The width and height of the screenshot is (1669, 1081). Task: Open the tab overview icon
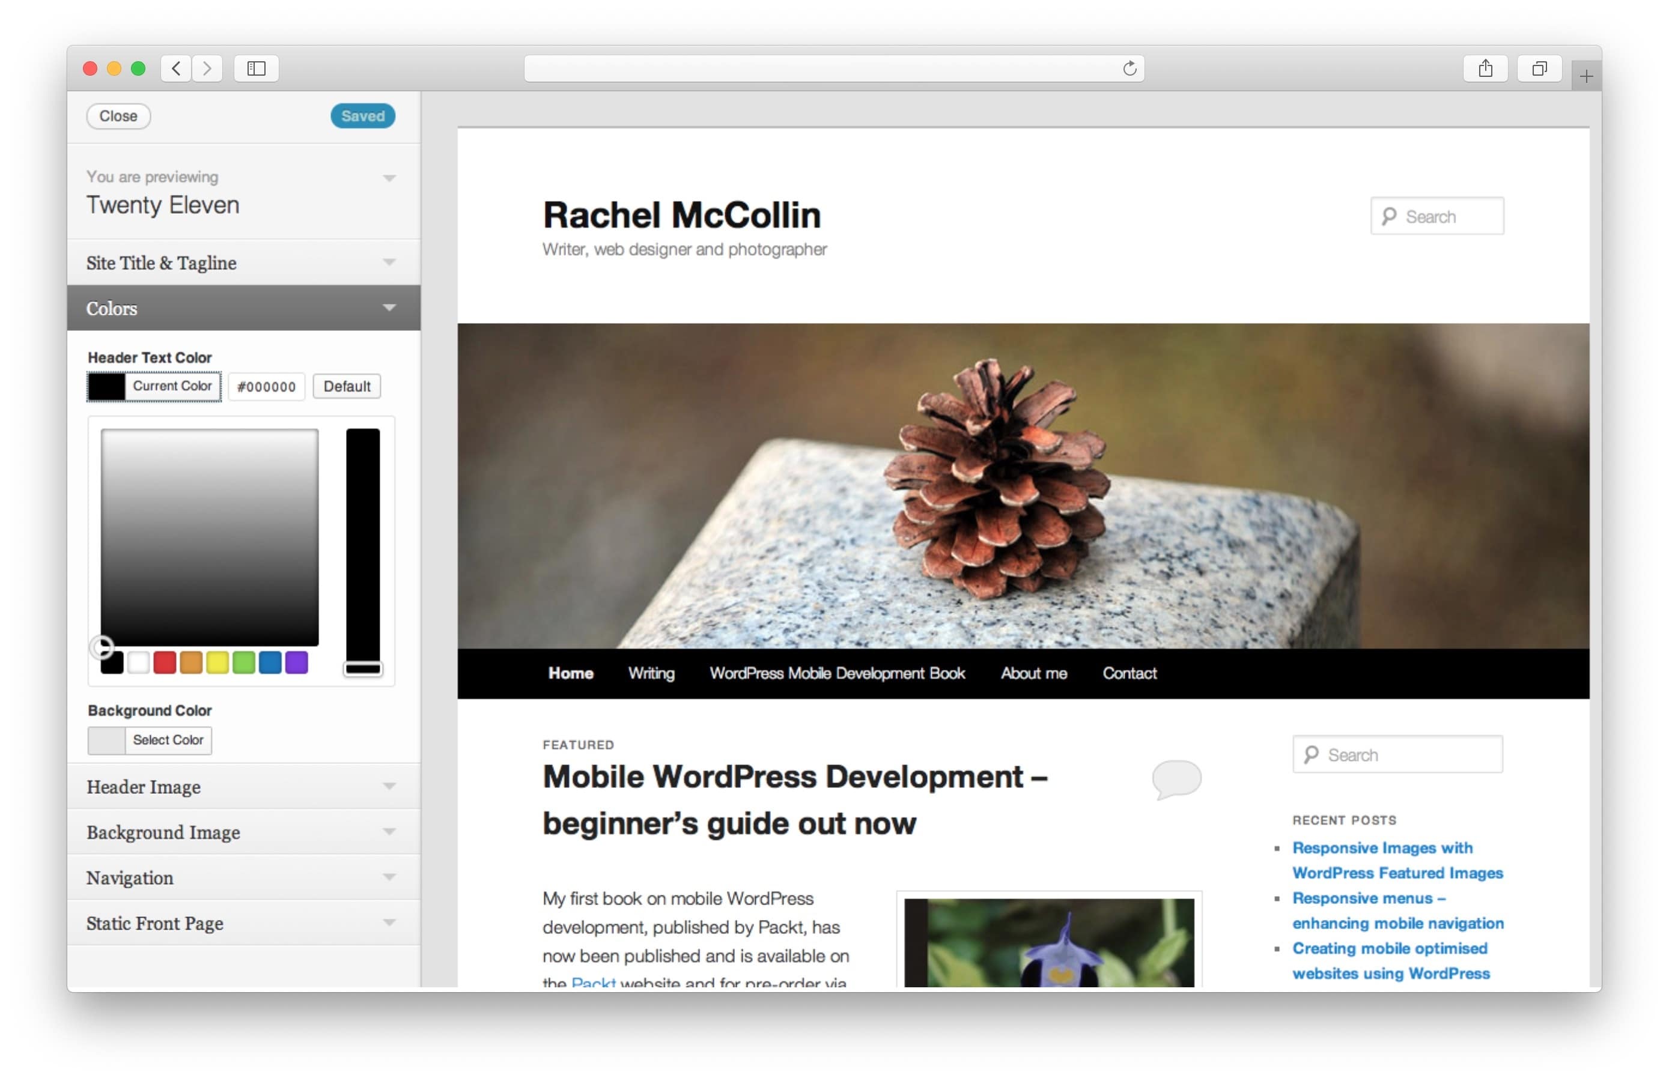[1539, 68]
